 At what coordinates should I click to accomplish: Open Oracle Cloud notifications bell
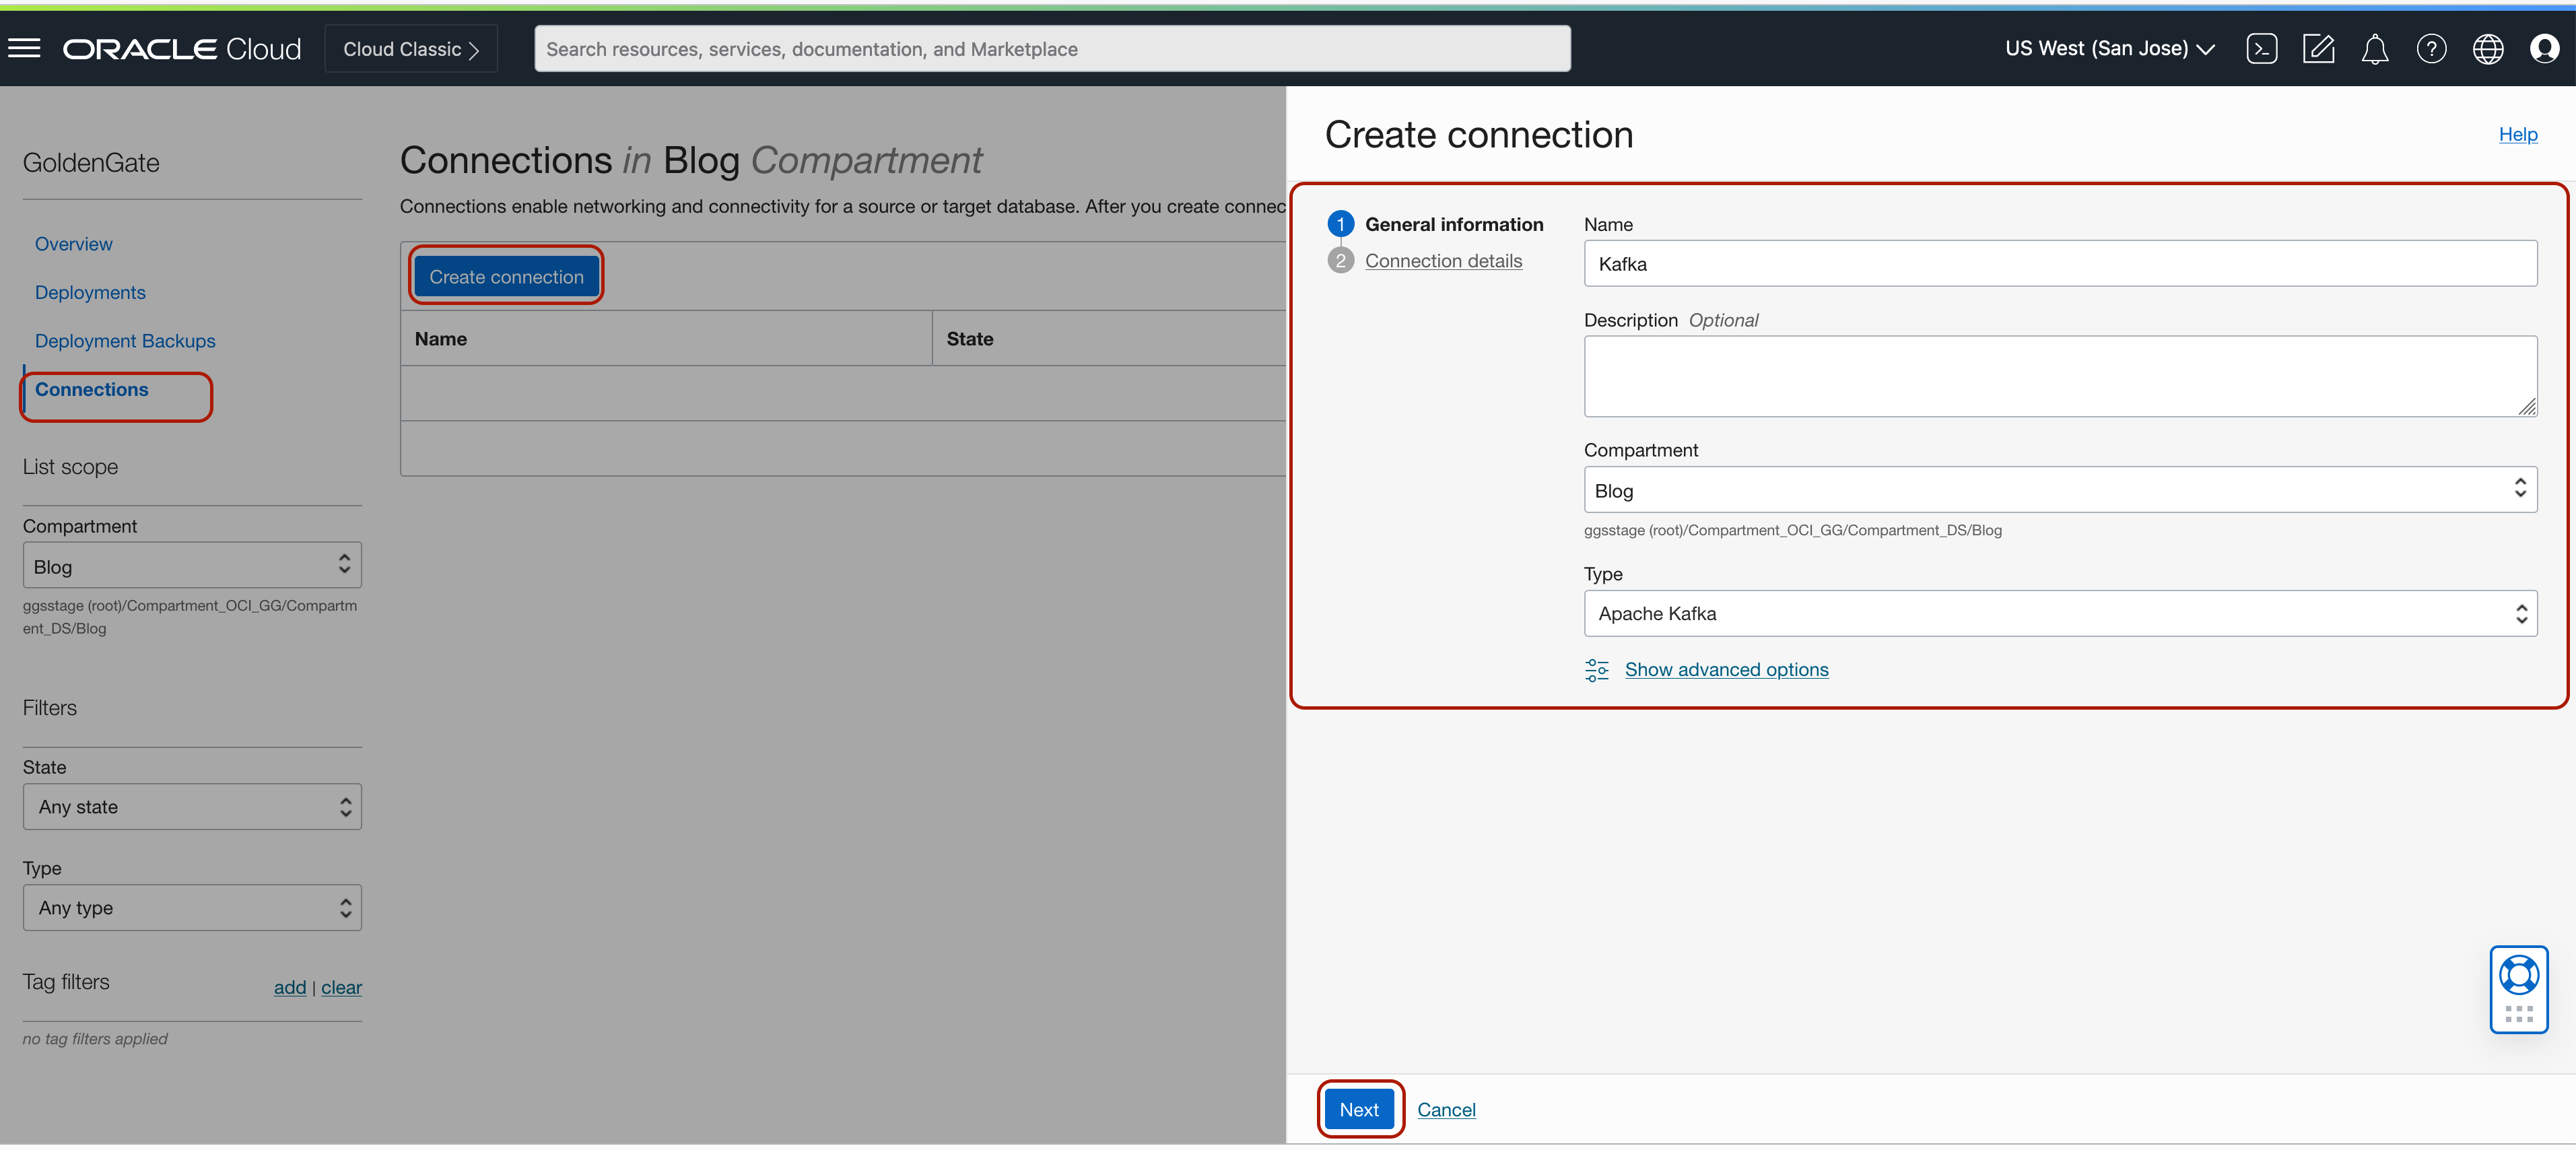(x=2375, y=48)
